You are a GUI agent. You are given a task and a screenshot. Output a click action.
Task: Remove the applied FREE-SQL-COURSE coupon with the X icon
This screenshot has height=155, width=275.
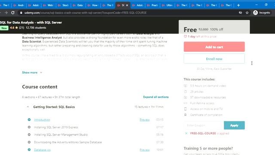tap(186, 133)
